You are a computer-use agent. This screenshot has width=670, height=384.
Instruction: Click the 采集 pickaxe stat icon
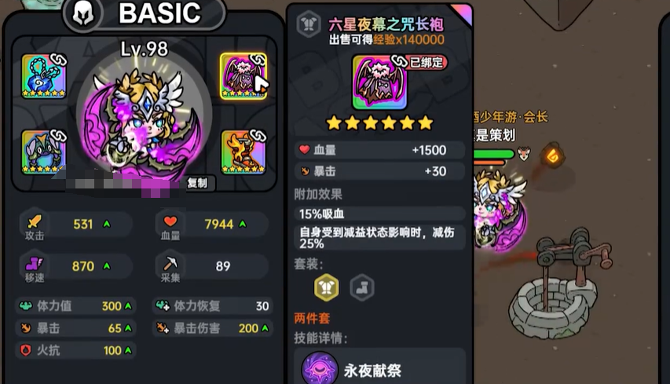(x=170, y=263)
